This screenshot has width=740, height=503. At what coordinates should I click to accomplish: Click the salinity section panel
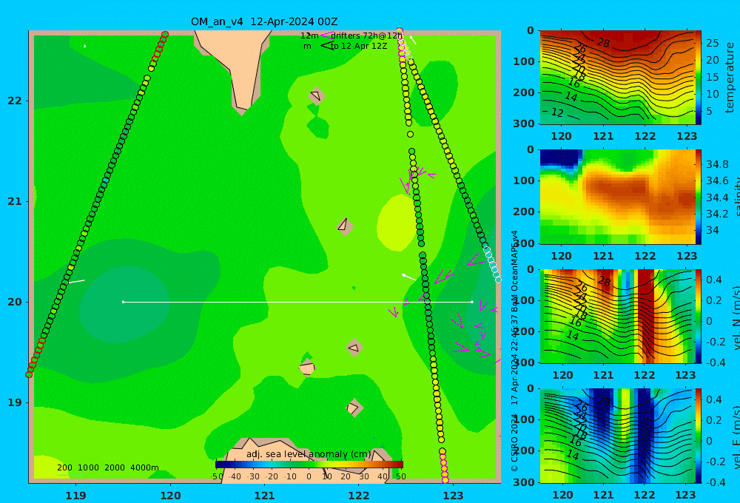(x=619, y=197)
